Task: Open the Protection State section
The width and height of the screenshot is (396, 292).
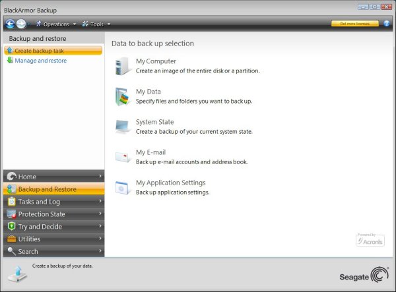Action: click(x=54, y=214)
